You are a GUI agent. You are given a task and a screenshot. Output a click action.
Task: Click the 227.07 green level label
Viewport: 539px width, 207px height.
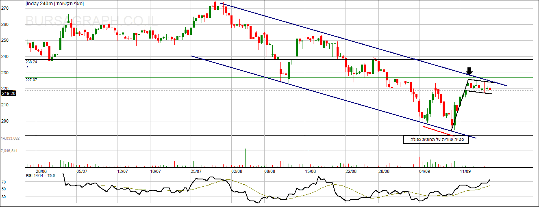(x=31, y=80)
